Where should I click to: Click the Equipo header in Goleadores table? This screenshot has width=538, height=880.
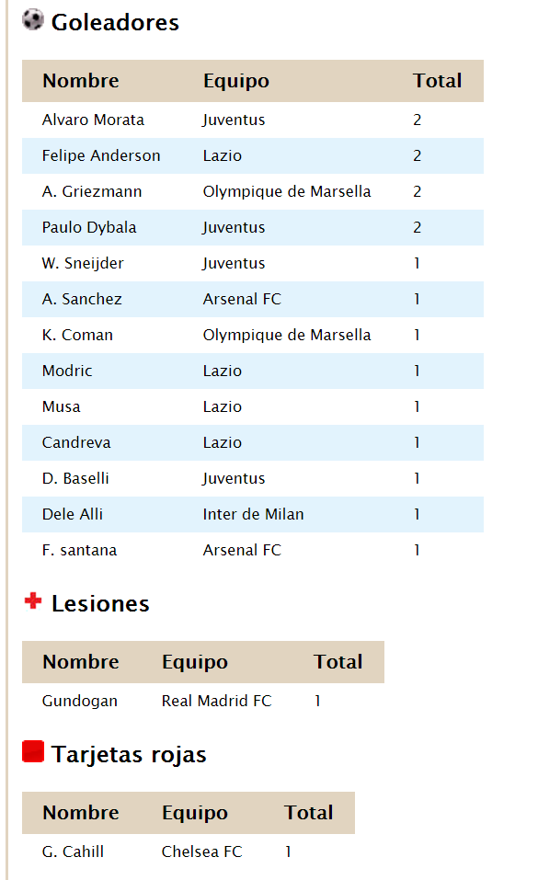[x=235, y=81]
